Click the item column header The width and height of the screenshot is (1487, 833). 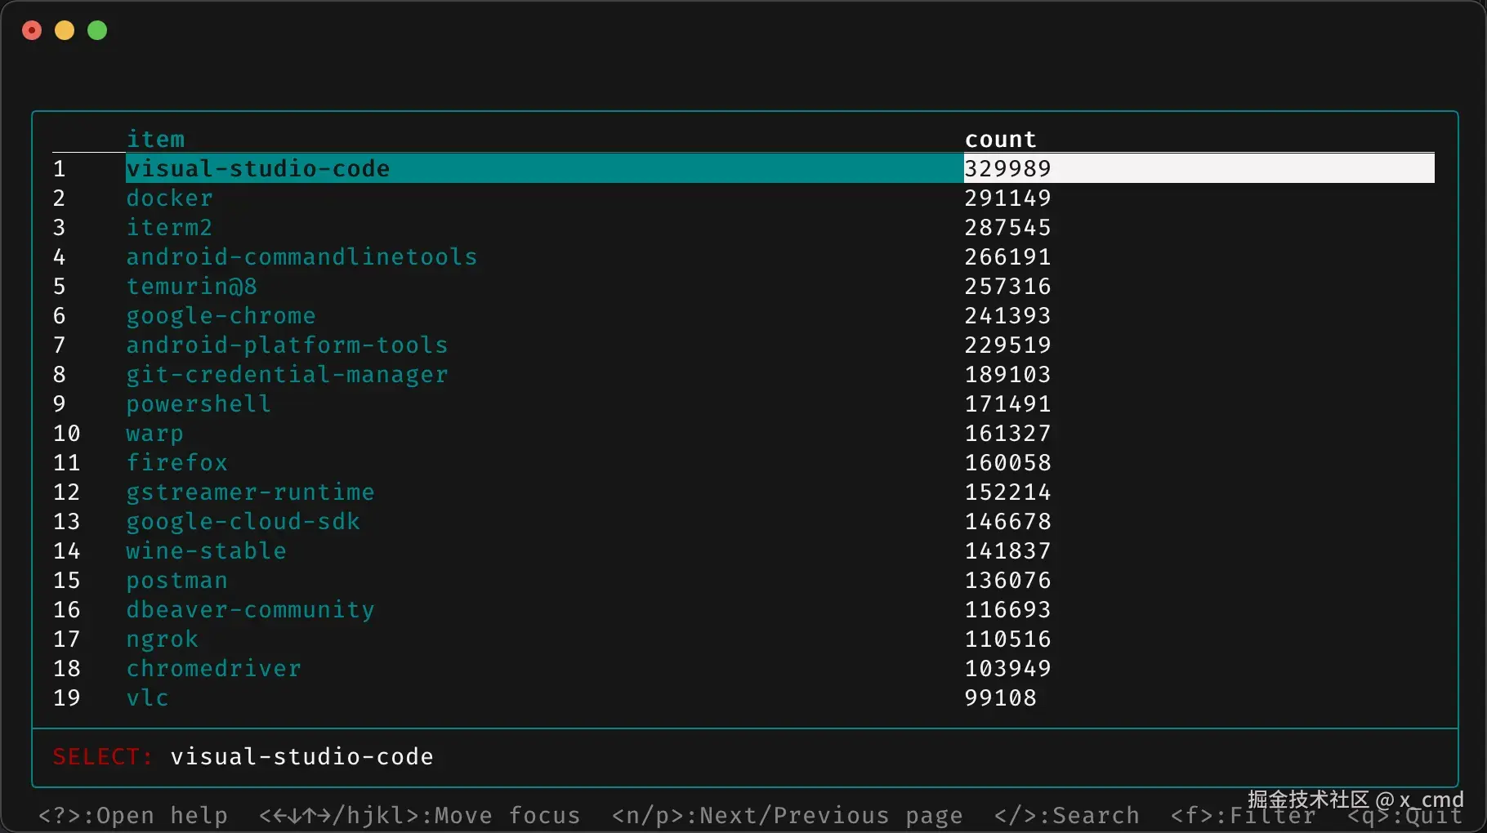[x=155, y=138]
